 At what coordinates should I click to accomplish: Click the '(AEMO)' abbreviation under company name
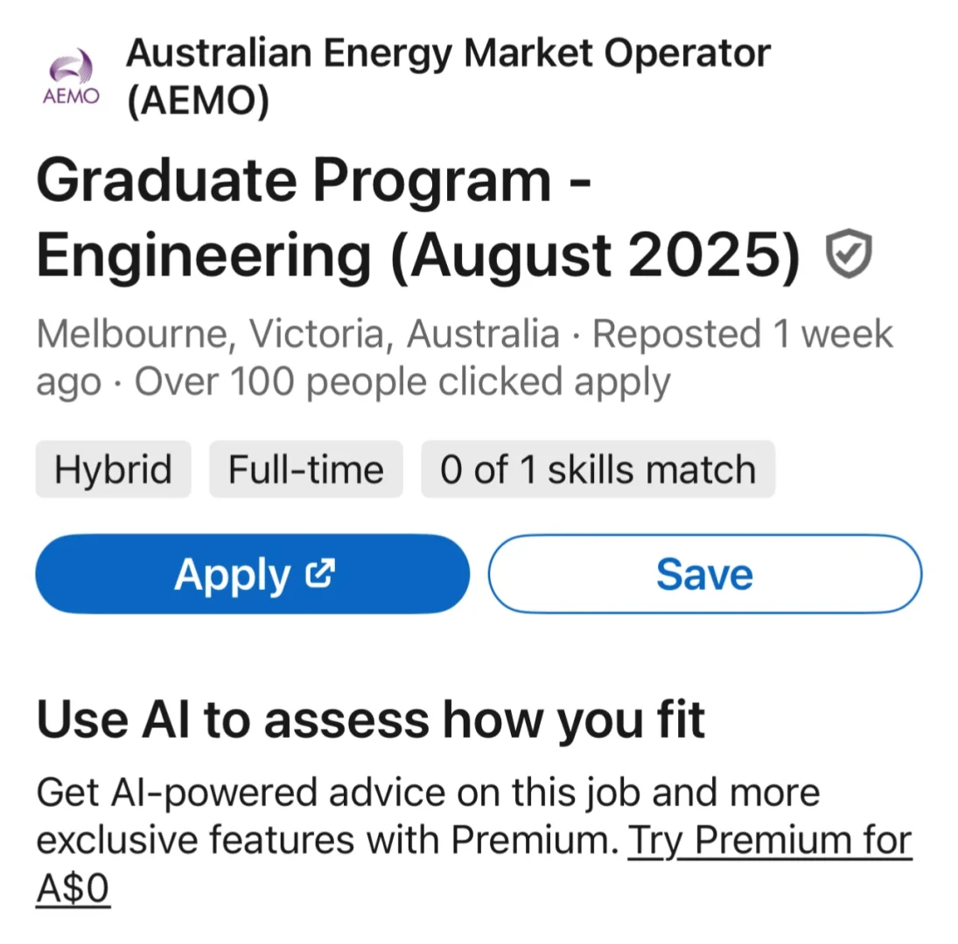pyautogui.click(x=198, y=102)
